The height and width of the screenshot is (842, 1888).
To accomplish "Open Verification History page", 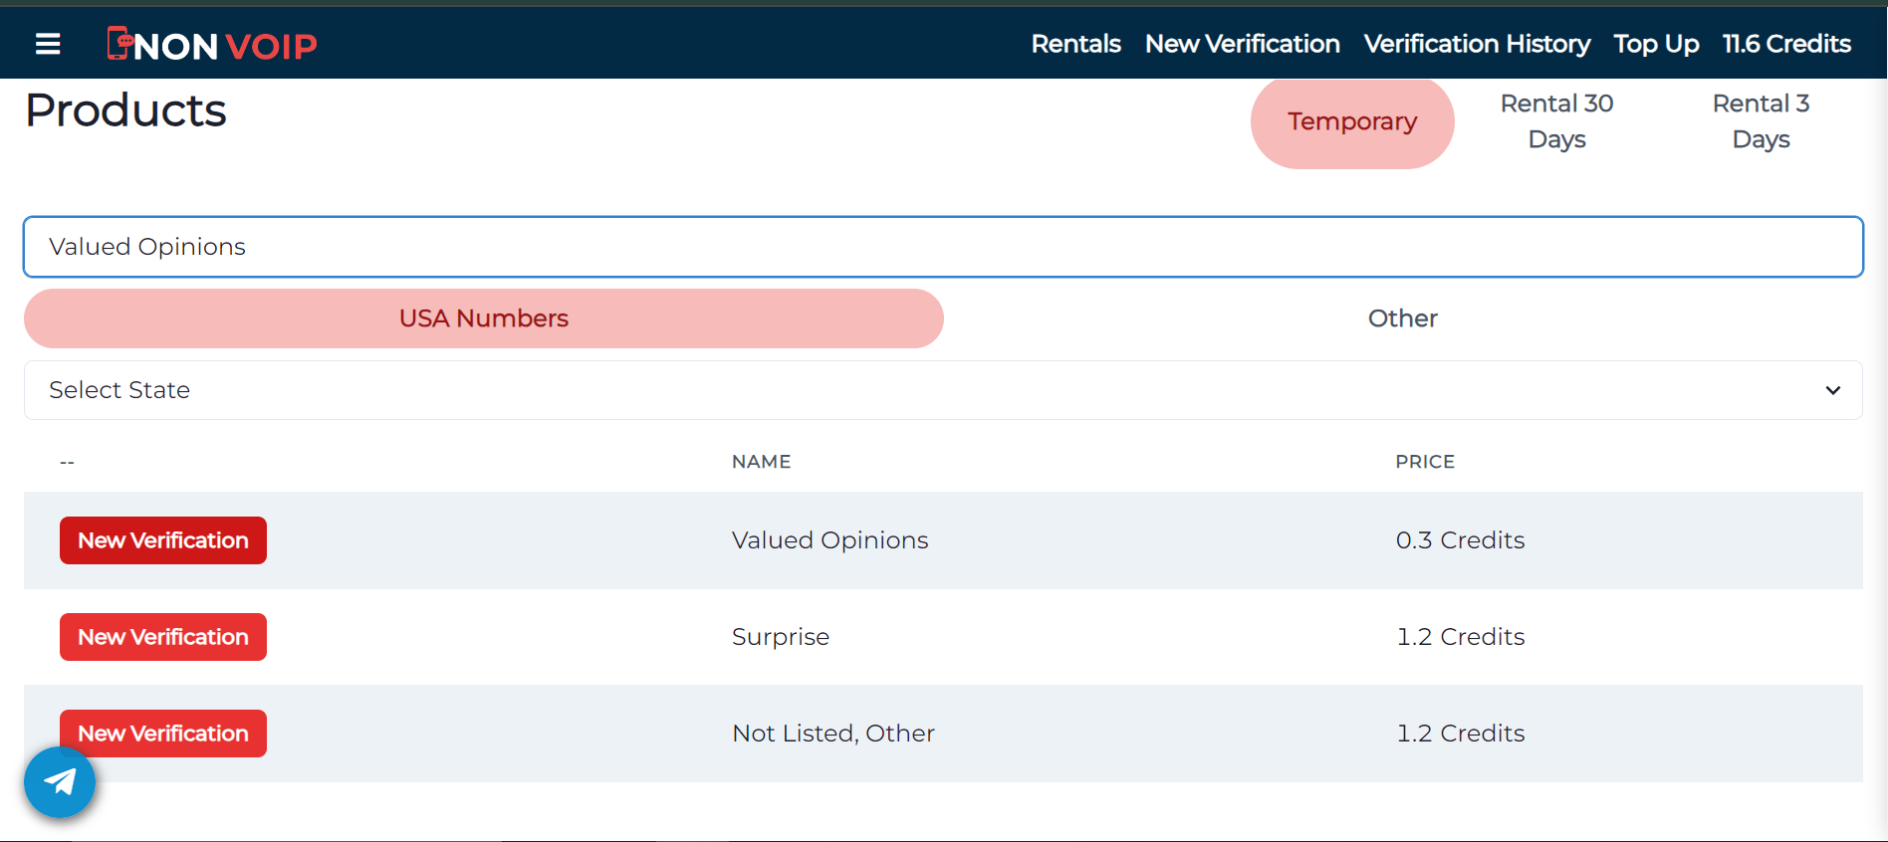I will 1477,44.
